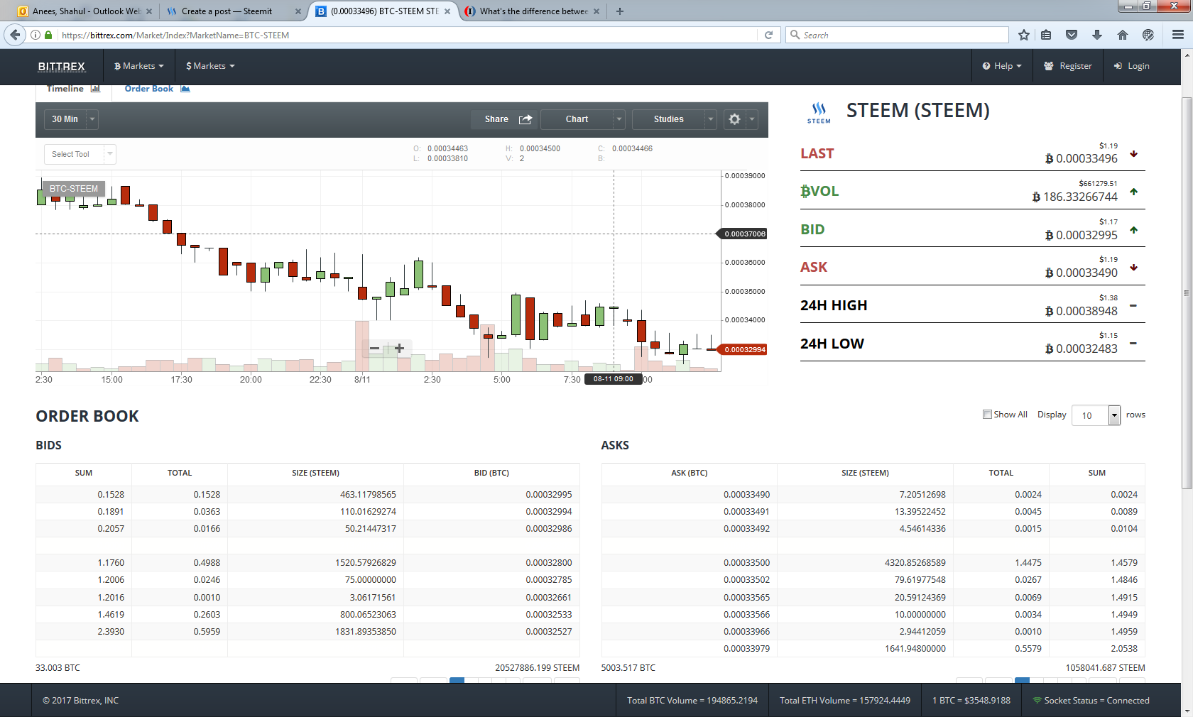The width and height of the screenshot is (1193, 717).
Task: Click the BID (BTC) column header
Action: pyautogui.click(x=491, y=473)
